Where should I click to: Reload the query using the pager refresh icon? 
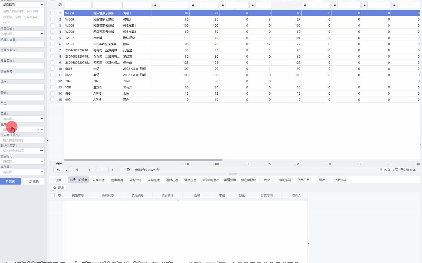pyautogui.click(x=128, y=170)
